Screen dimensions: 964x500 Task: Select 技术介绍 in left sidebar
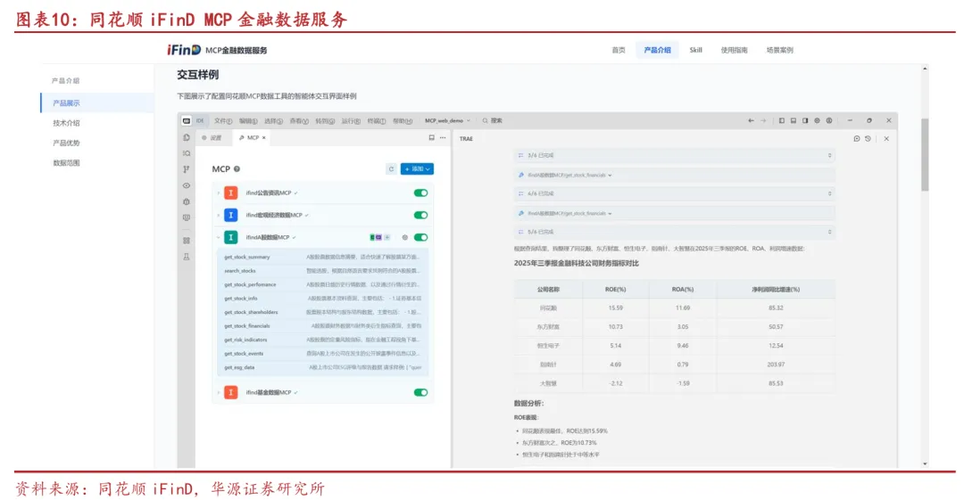pyautogui.click(x=66, y=123)
